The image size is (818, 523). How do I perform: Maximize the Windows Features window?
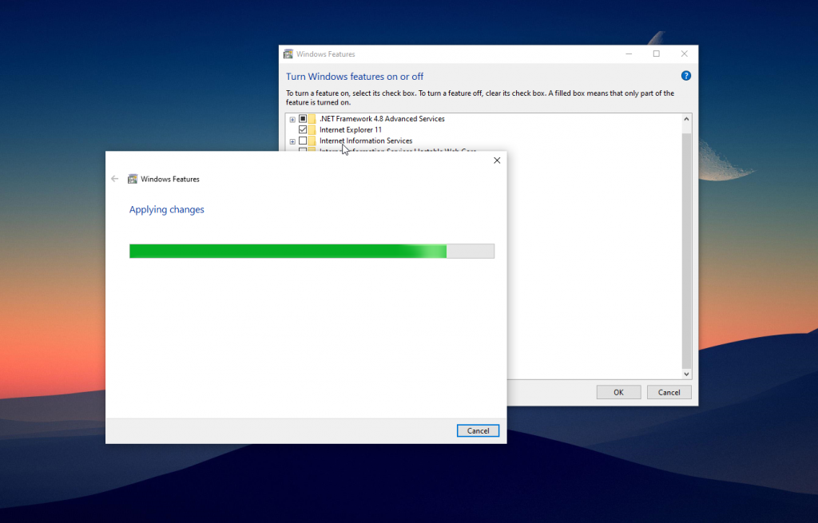pyautogui.click(x=657, y=53)
